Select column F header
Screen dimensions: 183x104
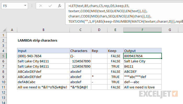pyautogui.click(x=142, y=30)
